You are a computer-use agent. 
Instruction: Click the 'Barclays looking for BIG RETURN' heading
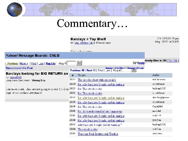click(x=37, y=73)
